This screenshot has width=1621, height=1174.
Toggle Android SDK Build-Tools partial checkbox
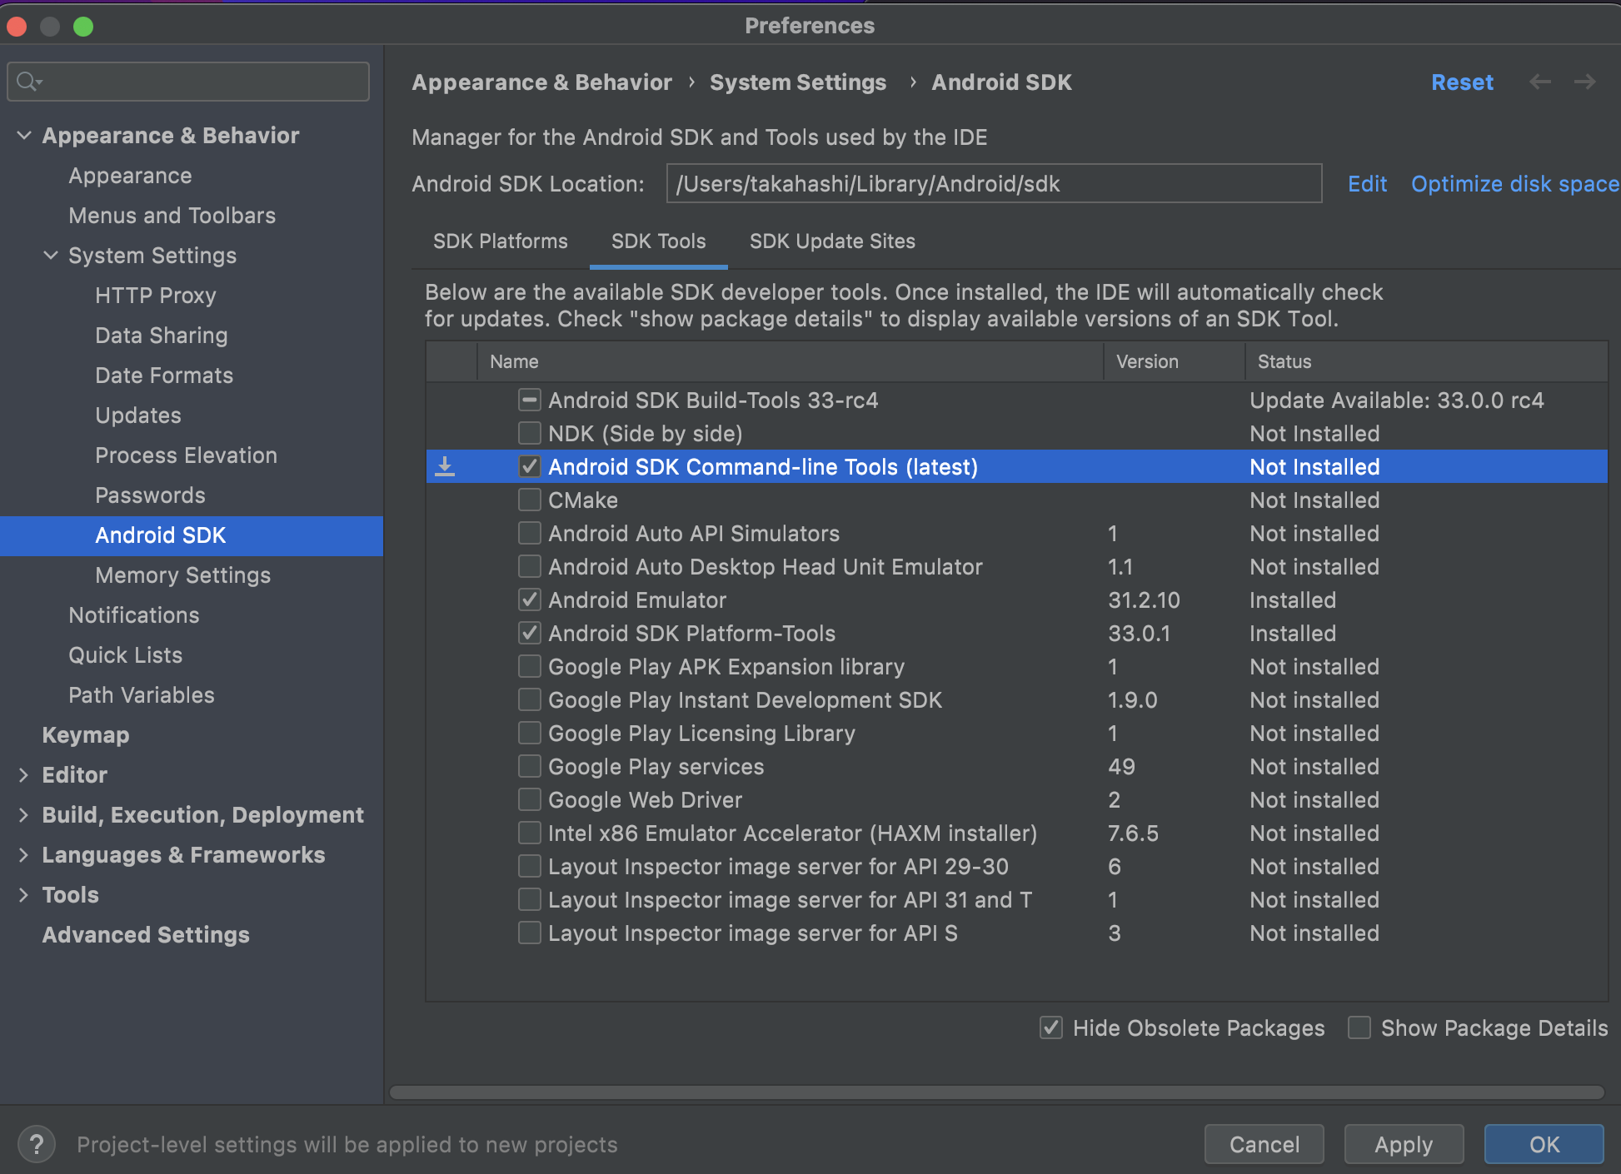coord(529,400)
